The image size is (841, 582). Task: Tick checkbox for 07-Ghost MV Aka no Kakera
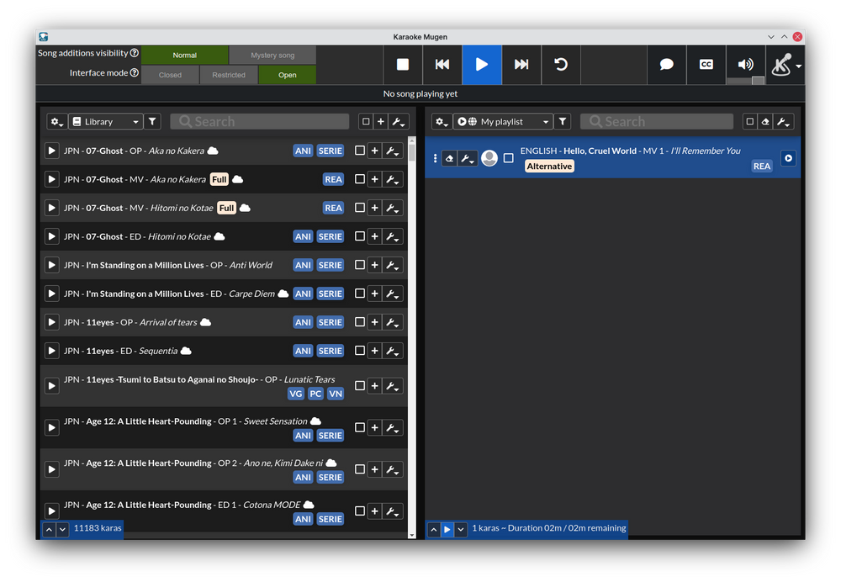click(x=360, y=179)
